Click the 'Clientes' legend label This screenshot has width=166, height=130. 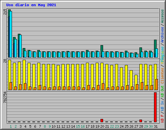tap(162, 76)
